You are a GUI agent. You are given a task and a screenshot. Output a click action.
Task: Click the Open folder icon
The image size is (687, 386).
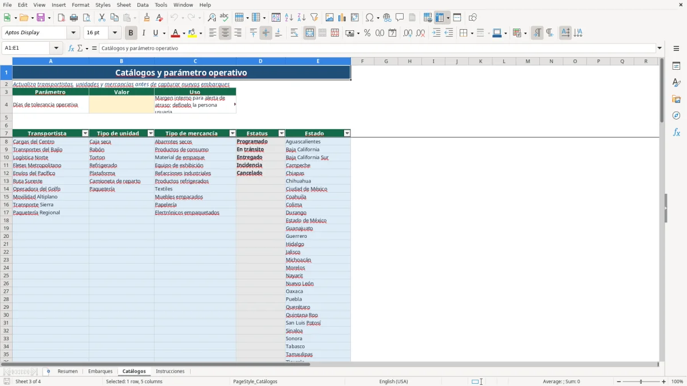(23, 18)
